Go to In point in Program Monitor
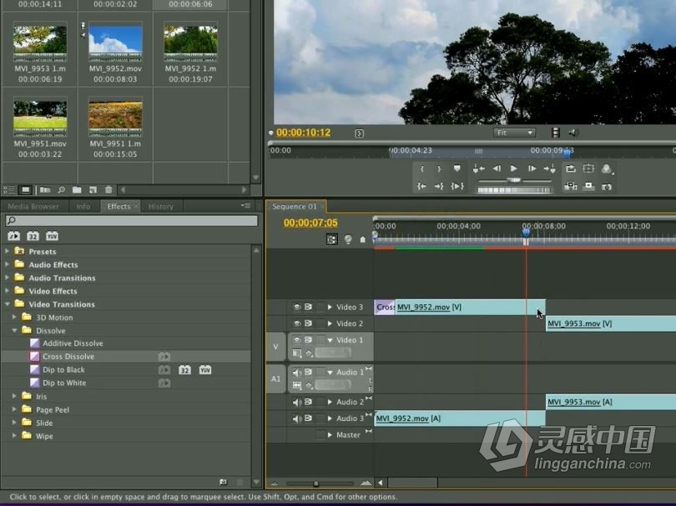This screenshot has height=506, width=676. tap(421, 187)
